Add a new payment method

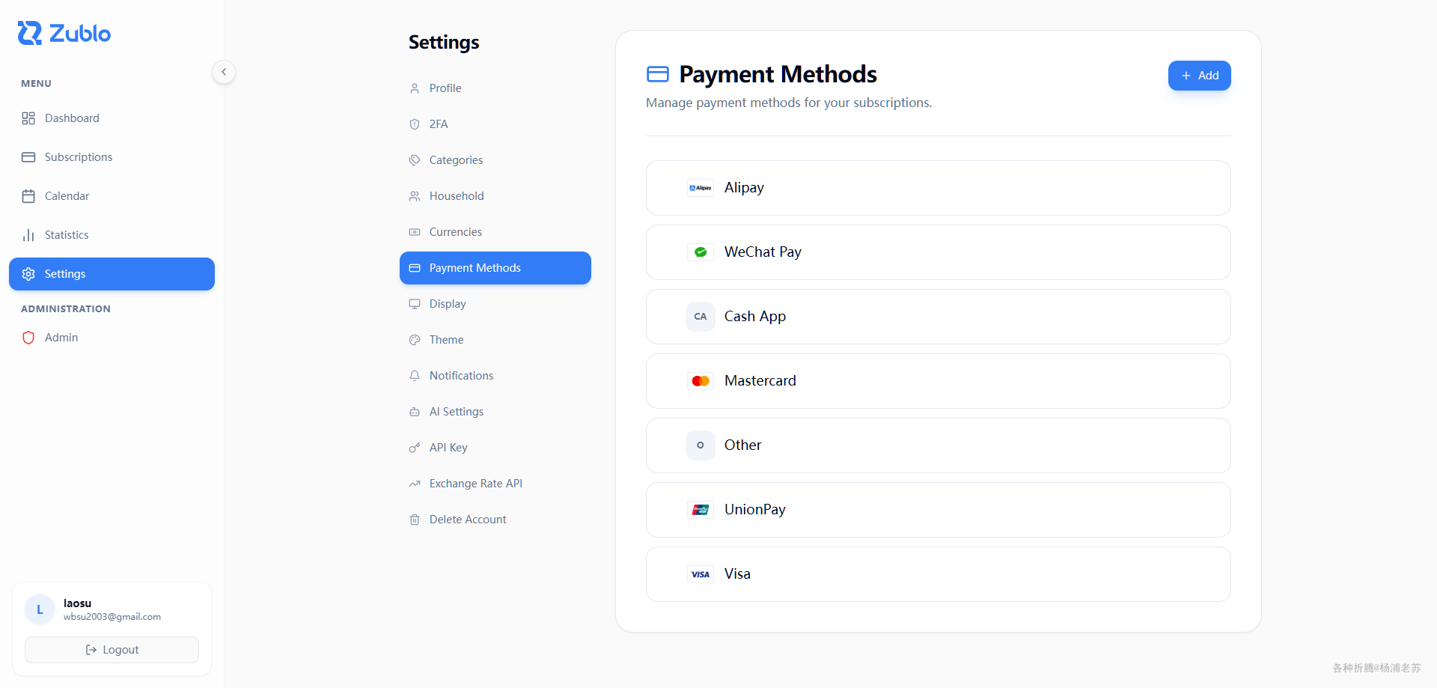[1199, 76]
